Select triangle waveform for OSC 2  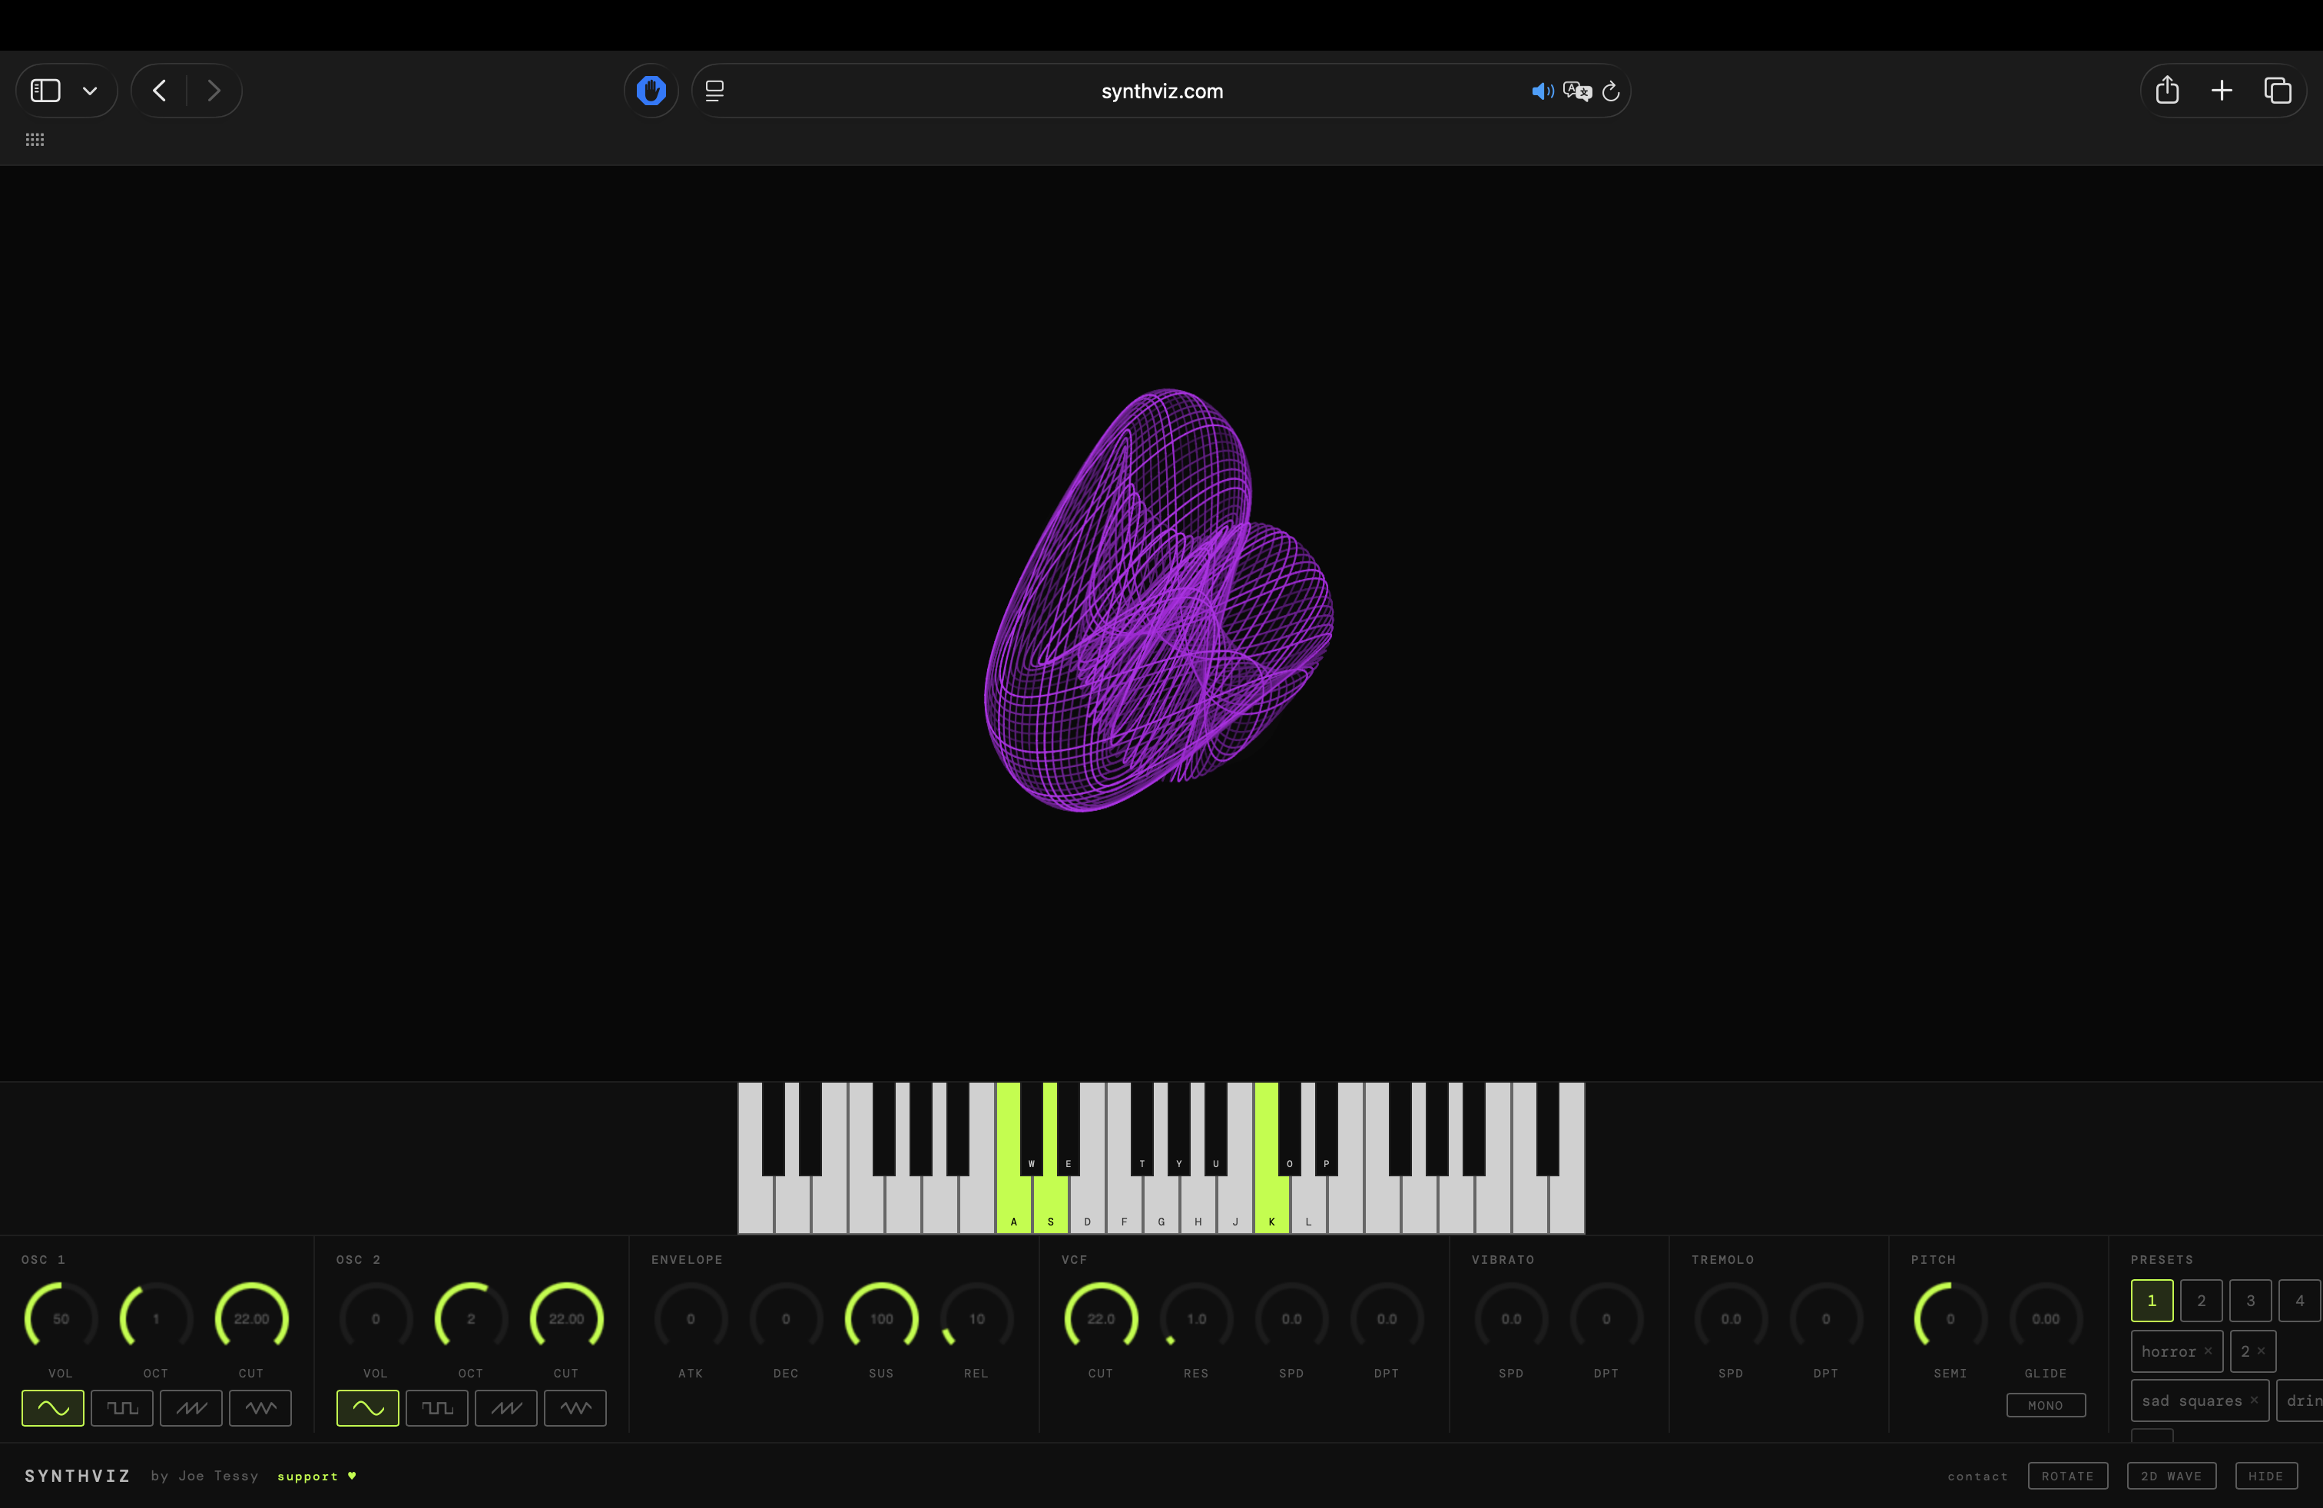576,1407
